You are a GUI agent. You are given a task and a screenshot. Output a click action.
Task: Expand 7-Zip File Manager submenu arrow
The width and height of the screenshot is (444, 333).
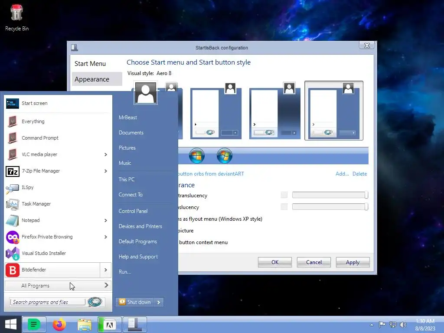(106, 171)
